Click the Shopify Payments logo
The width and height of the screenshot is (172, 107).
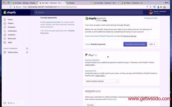[96, 19]
